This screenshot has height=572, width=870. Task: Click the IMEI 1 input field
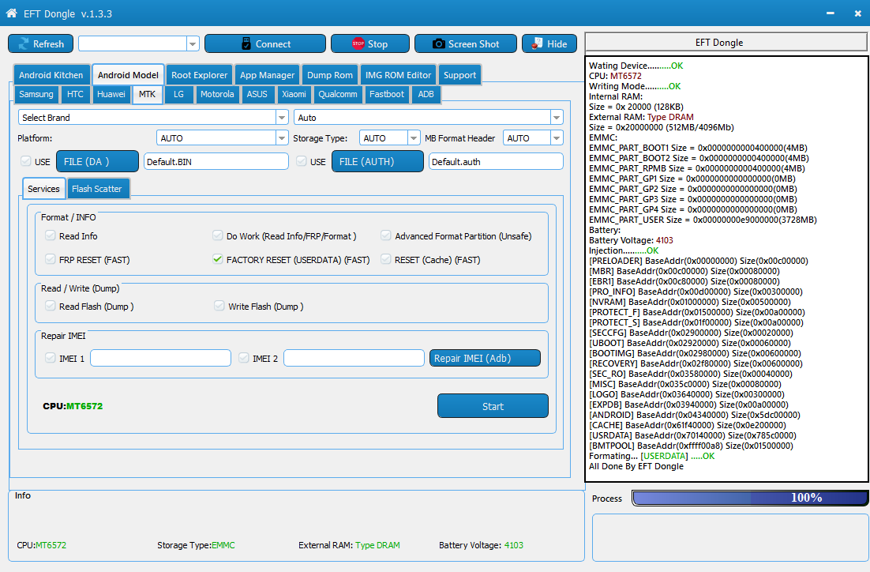160,358
